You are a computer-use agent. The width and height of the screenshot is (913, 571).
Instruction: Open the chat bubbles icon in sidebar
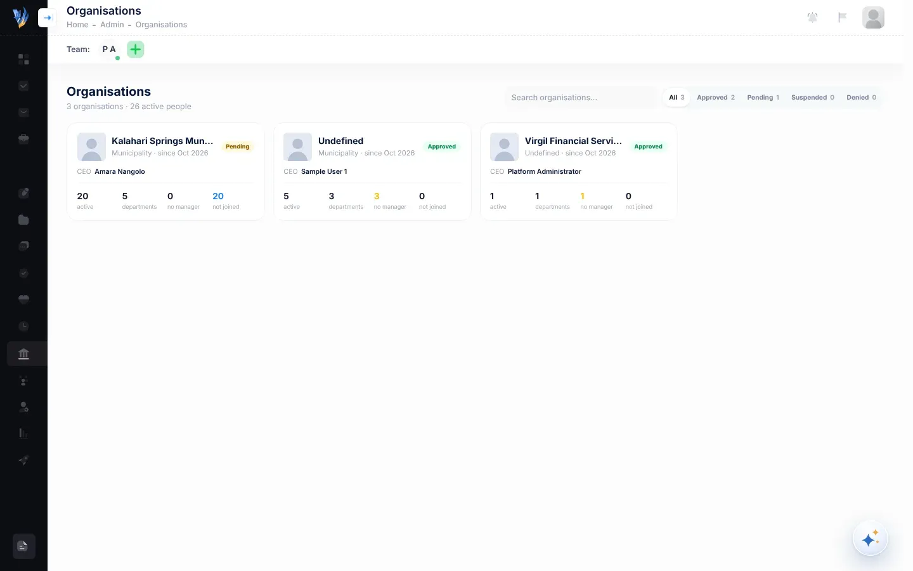(x=23, y=246)
